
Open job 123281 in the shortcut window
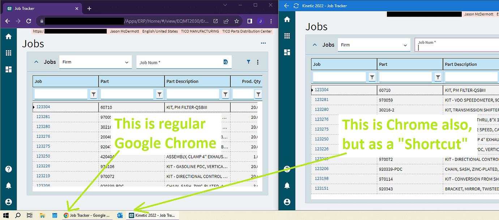[321, 100]
